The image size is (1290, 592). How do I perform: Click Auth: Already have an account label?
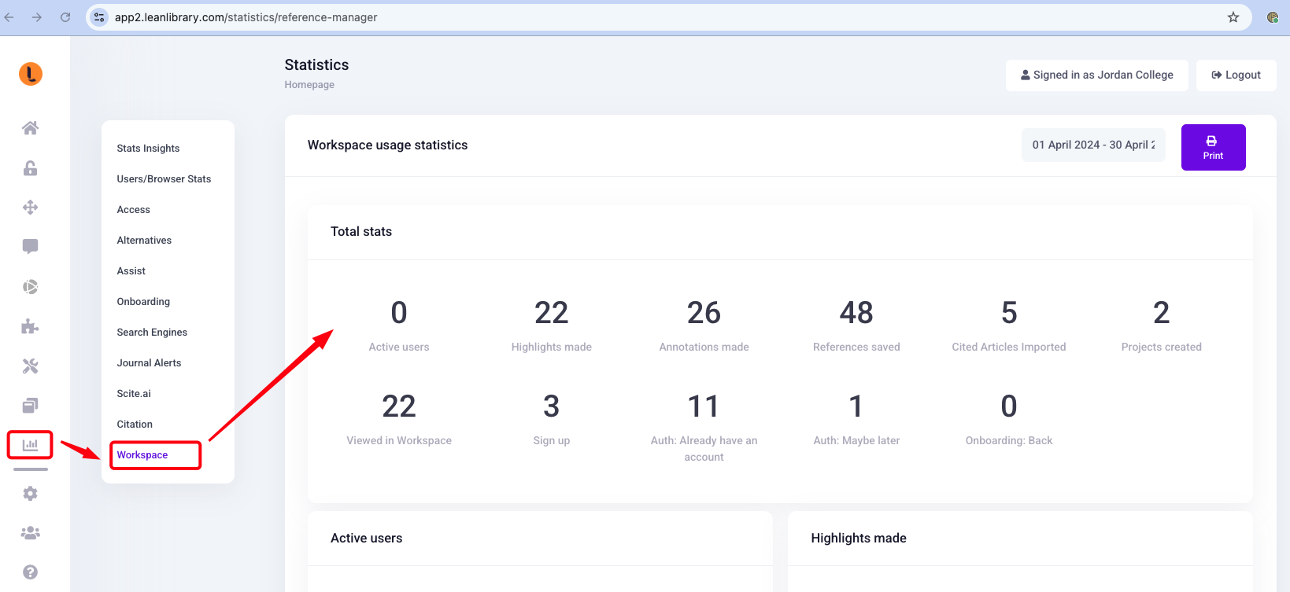tap(704, 449)
